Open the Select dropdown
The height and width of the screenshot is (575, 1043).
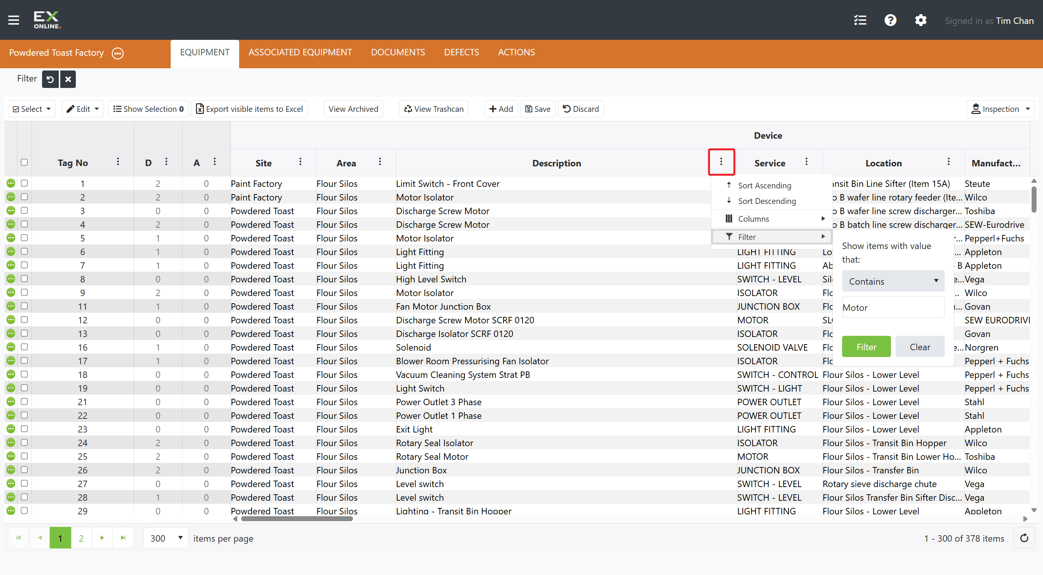click(x=31, y=109)
